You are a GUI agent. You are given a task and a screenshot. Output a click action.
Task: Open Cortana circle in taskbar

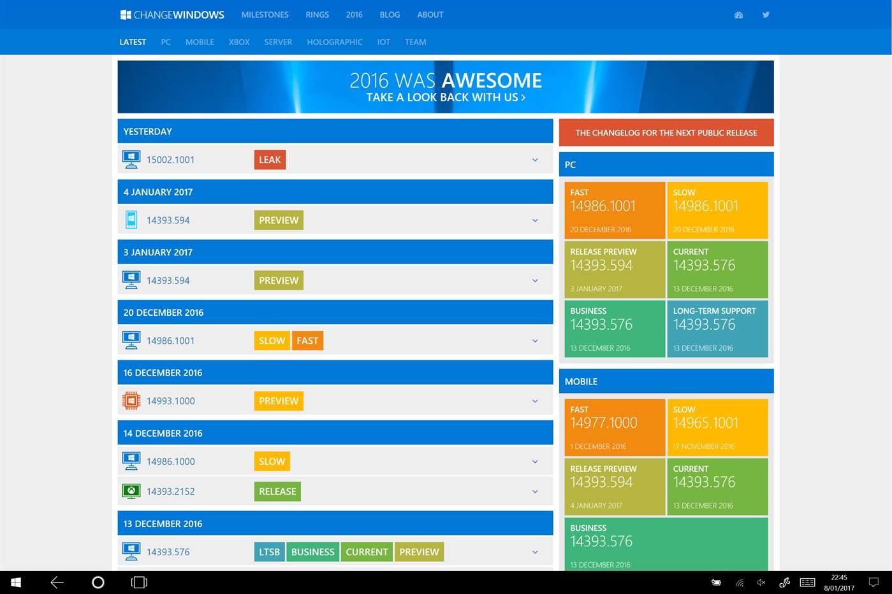click(98, 583)
